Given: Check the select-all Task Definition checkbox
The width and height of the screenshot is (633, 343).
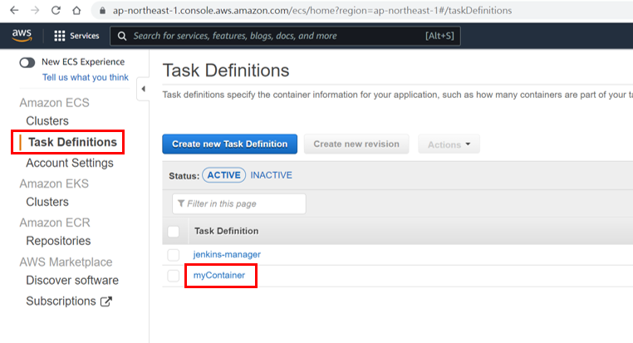Looking at the screenshot, I should (x=174, y=232).
